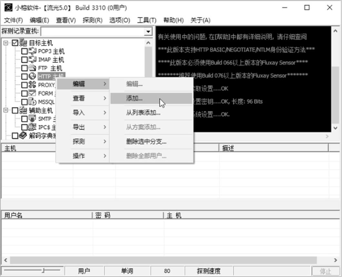Image resolution: width=342 pixels, height=277 pixels.
Task: Click the 解码字典 book icon
Action: tap(23, 135)
